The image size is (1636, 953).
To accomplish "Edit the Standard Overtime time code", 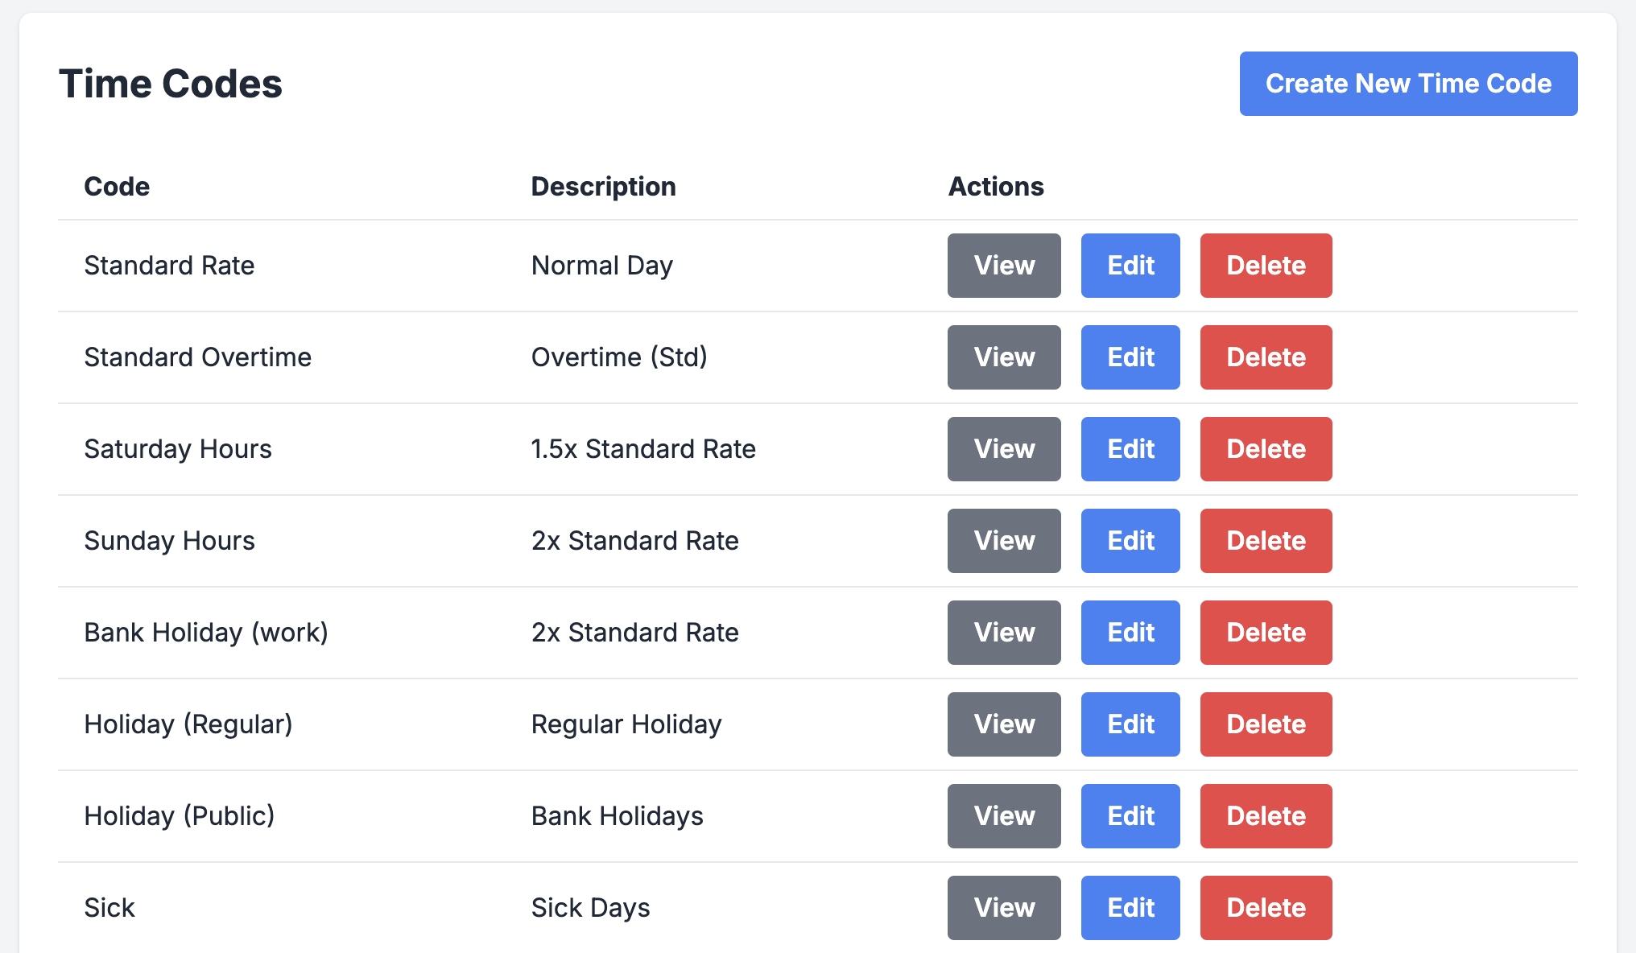I will [x=1130, y=357].
